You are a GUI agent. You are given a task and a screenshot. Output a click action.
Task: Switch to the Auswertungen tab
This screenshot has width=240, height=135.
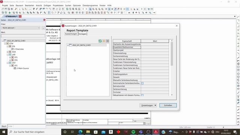point(71,34)
